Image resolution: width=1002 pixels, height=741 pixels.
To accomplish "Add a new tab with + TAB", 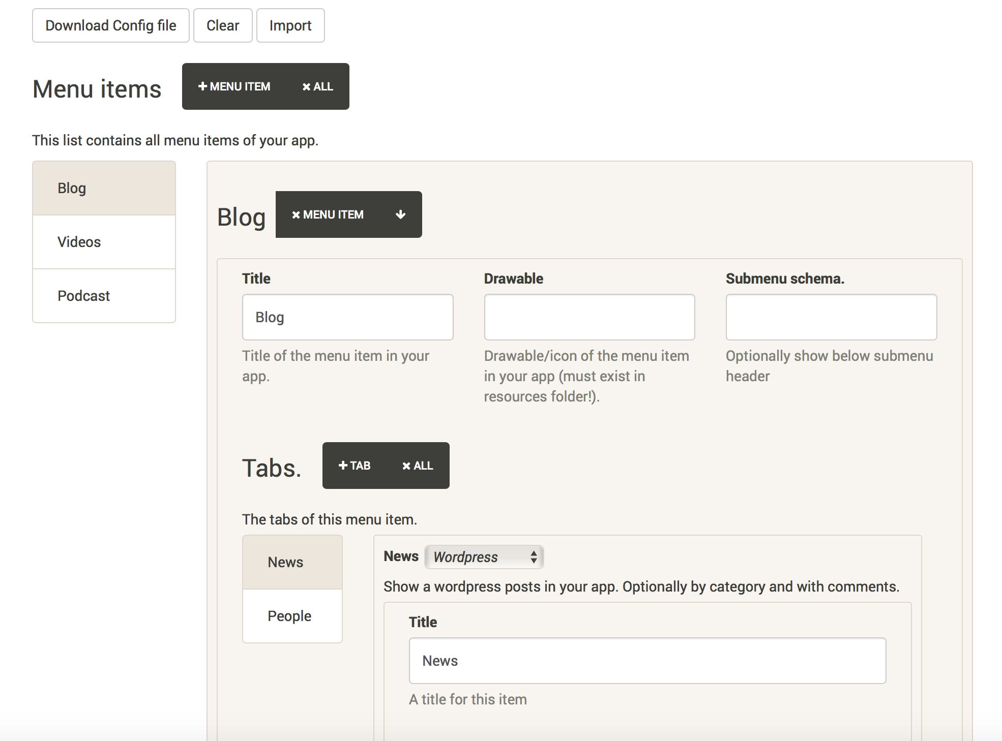I will (355, 466).
